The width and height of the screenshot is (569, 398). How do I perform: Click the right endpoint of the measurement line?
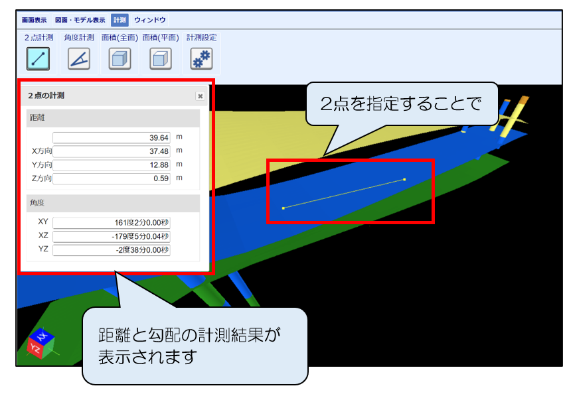click(x=404, y=179)
